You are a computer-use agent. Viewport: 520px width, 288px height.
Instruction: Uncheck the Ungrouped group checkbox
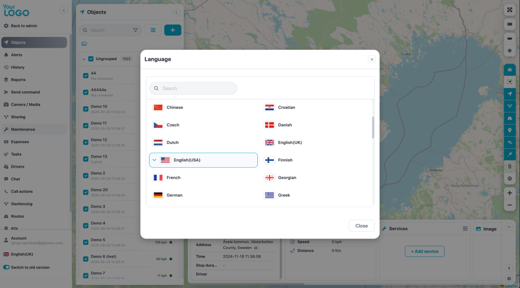pyautogui.click(x=91, y=59)
